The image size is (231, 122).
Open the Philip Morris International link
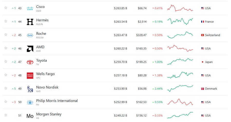click(57, 101)
